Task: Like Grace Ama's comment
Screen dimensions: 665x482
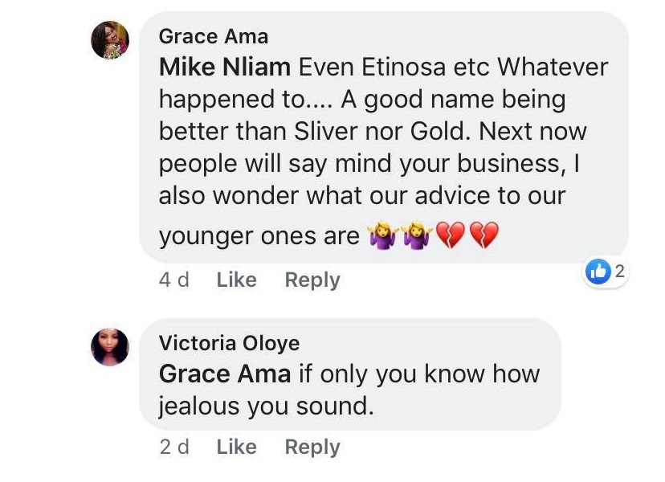Action: pyautogui.click(x=236, y=280)
